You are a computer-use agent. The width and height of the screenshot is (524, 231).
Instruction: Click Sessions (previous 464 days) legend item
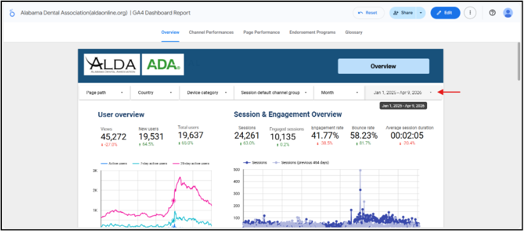coord(302,162)
